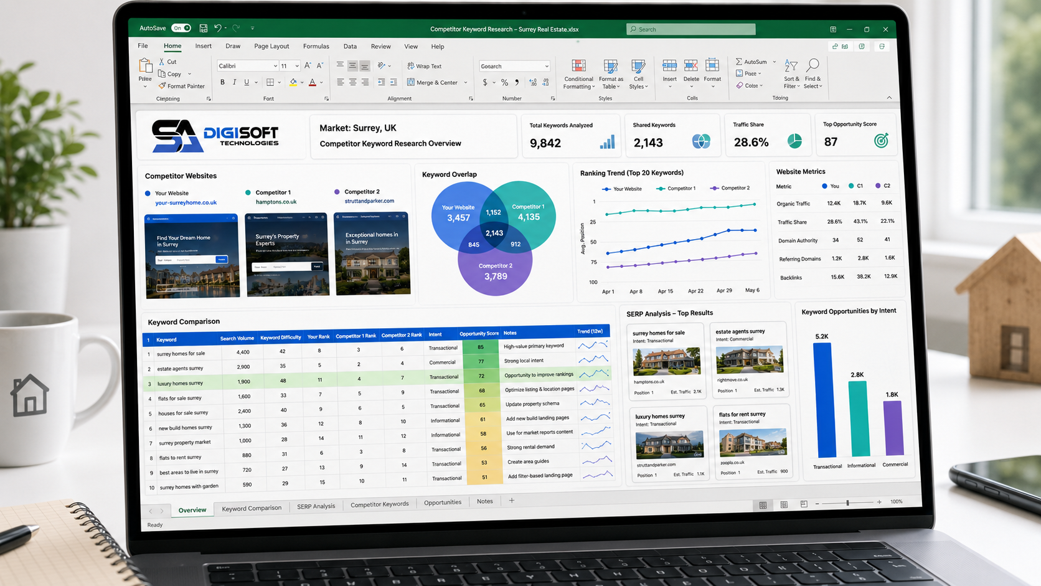This screenshot has height=586, width=1041.
Task: Select the Sort & Filter icon
Action: pos(791,74)
